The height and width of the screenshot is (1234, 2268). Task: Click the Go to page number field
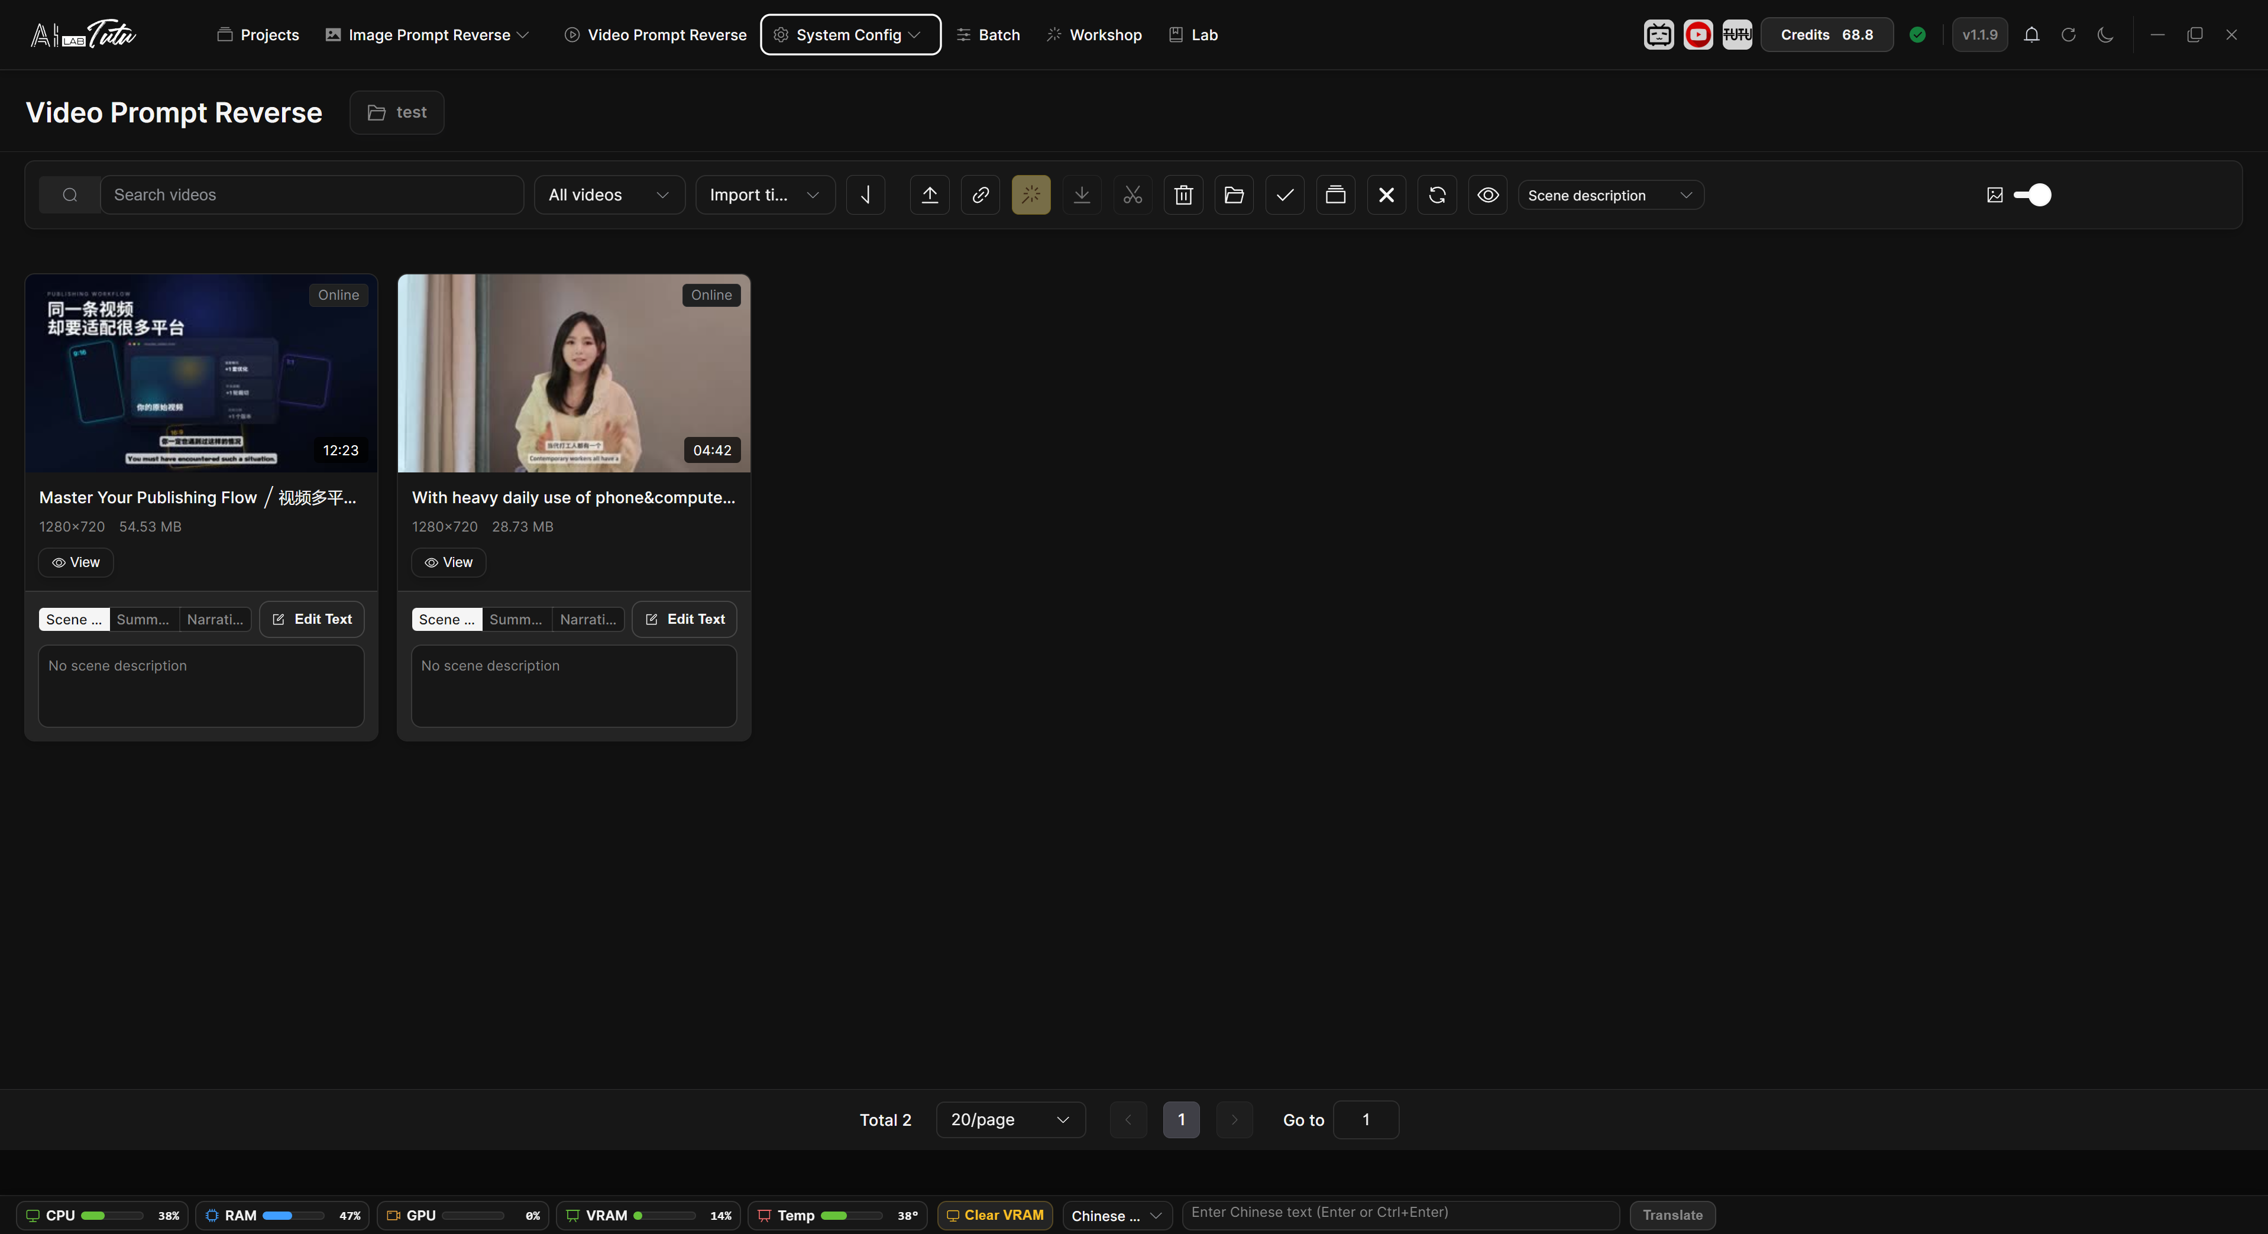click(1366, 1119)
